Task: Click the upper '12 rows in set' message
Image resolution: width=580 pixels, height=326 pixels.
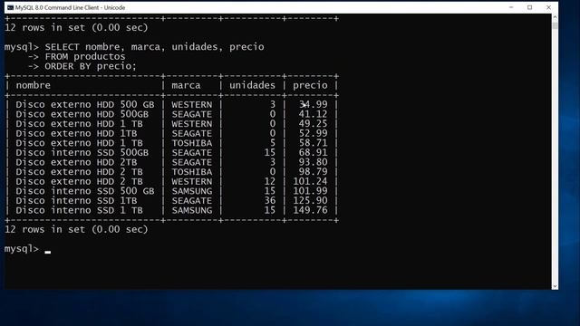Action: pyautogui.click(x=76, y=28)
